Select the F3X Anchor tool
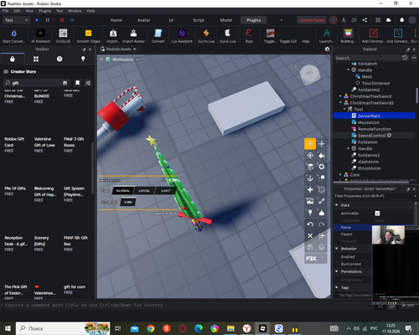419x335 pixels. click(x=310, y=178)
